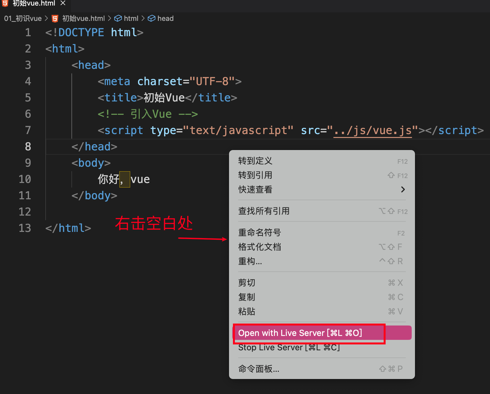Choose 转到定义 from context menu
This screenshot has height=394, width=490.
coord(322,161)
